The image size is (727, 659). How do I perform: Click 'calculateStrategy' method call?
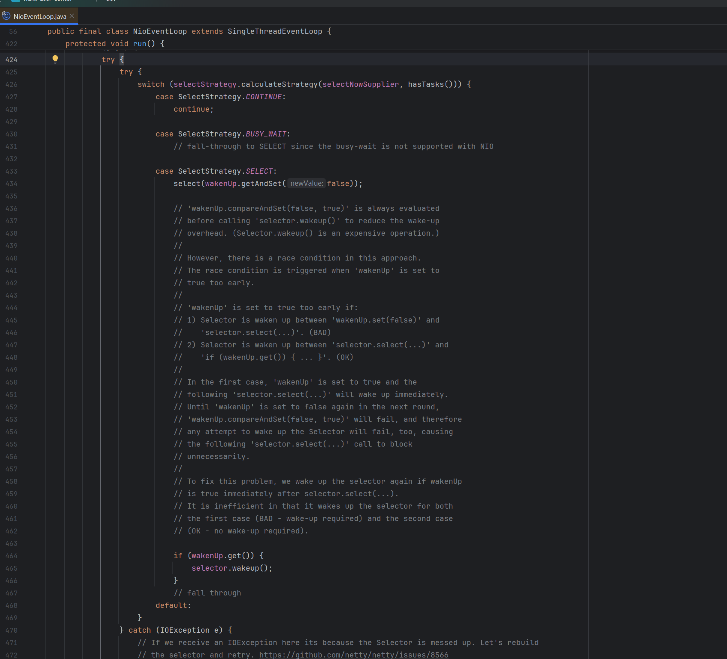pos(280,84)
